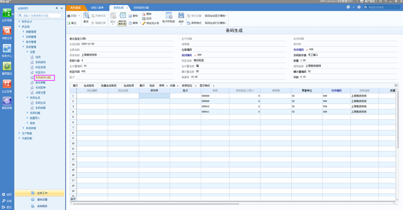Open the 排序定位 dropdown in grid toolbar
The height and width of the screenshot is (210, 403).
tap(196, 86)
